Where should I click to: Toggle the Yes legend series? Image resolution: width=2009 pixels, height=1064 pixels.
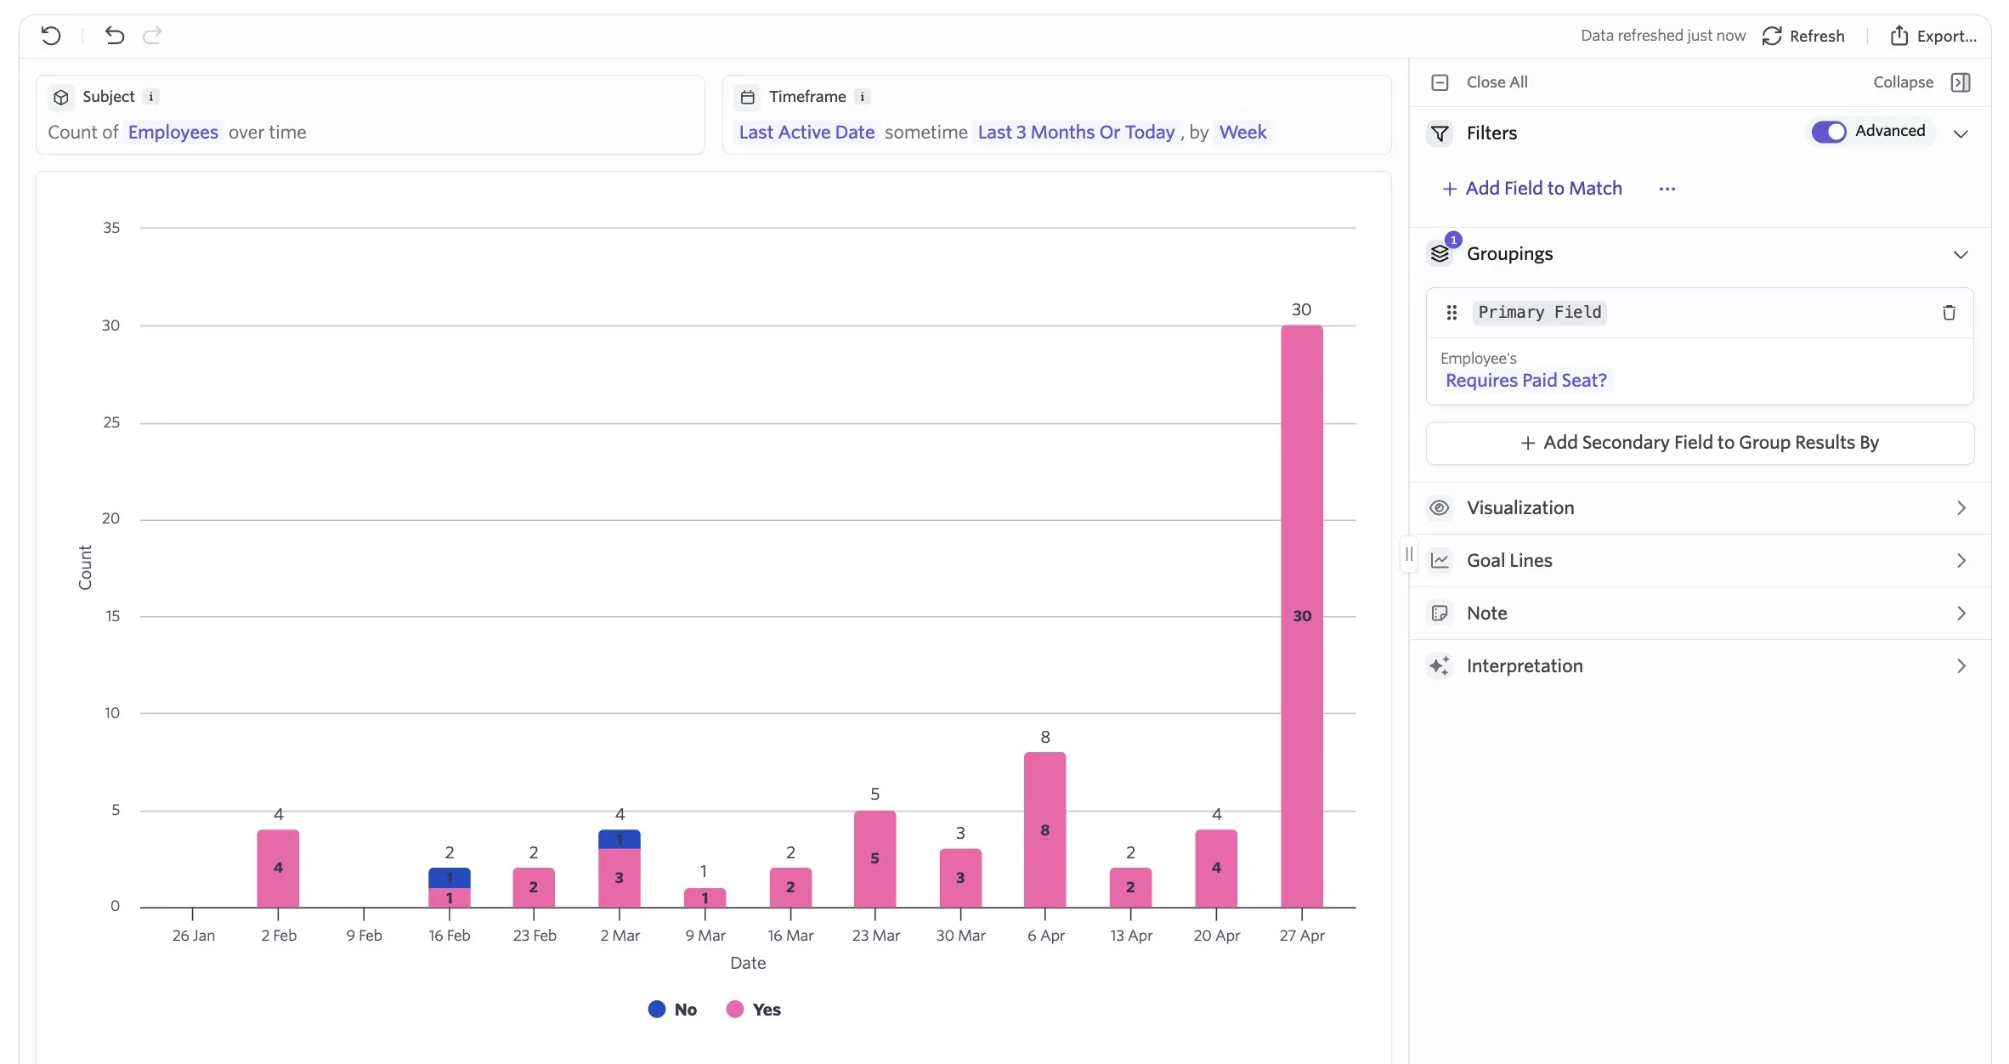pos(754,1010)
